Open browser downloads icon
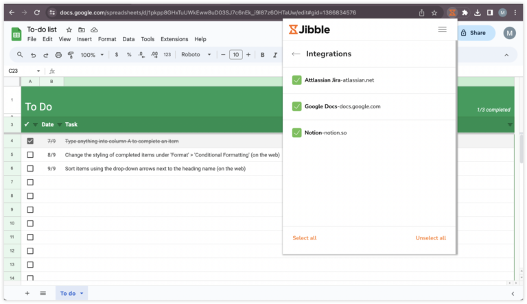Viewport: 527px width, 304px height. 478,13
